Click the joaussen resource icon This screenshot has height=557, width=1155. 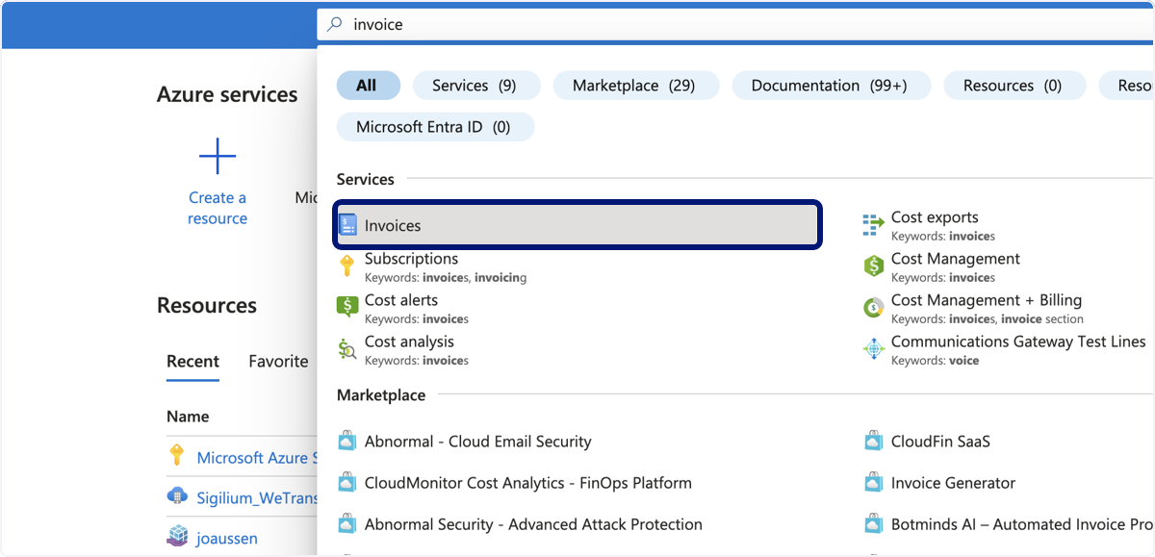[177, 538]
